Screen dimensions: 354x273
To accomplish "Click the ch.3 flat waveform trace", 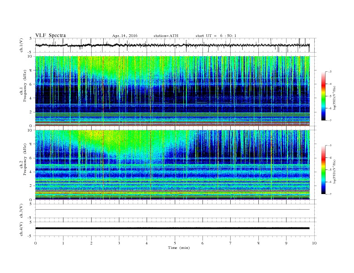I will tap(172, 210).
